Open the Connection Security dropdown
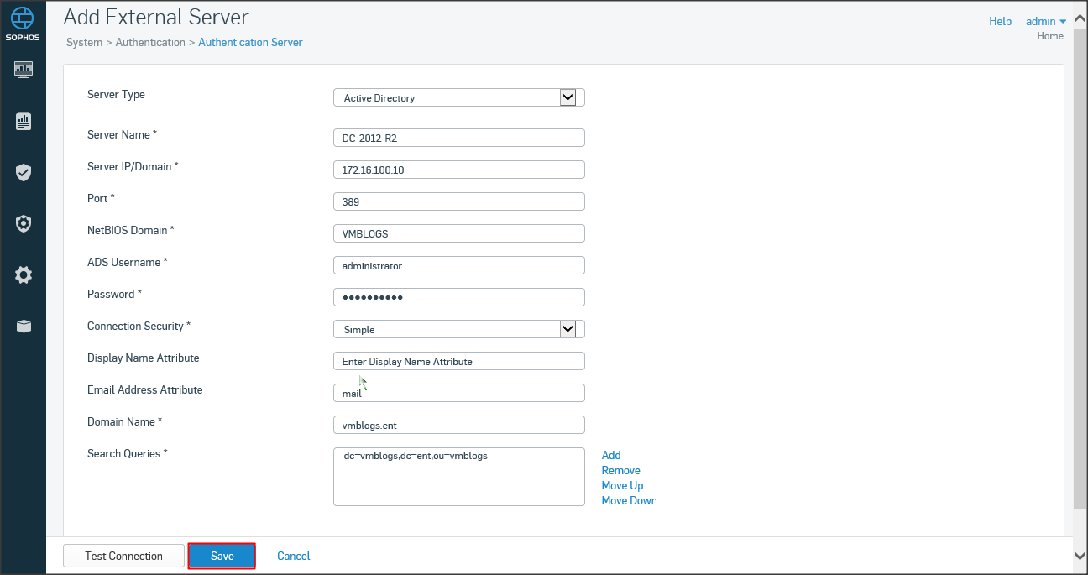 (x=568, y=329)
